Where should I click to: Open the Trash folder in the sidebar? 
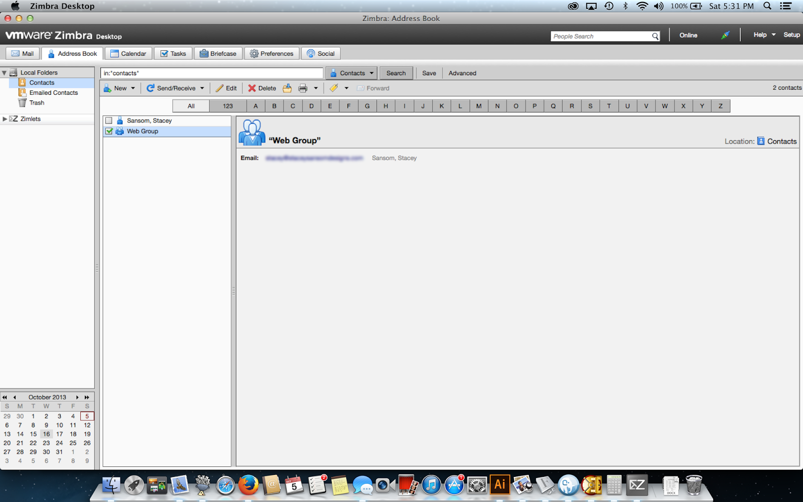pos(37,103)
